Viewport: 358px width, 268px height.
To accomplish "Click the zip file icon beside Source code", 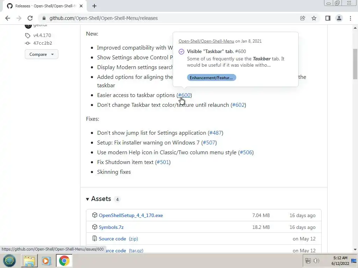I will tap(94, 238).
